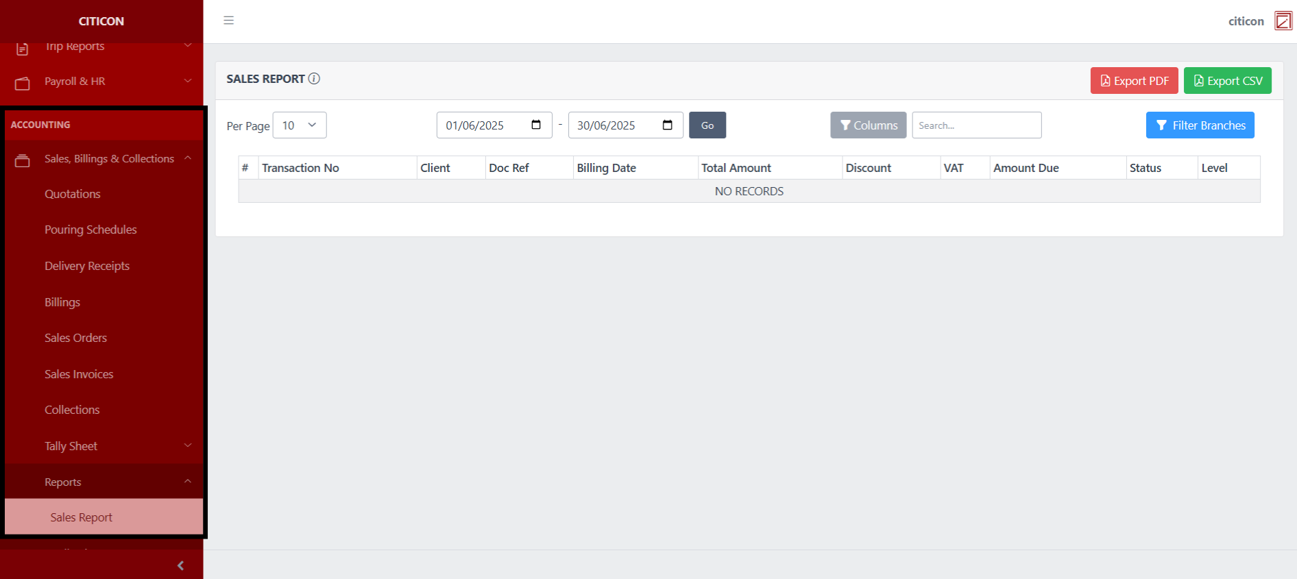Click the Status column header
The image size is (1297, 579).
pos(1162,168)
